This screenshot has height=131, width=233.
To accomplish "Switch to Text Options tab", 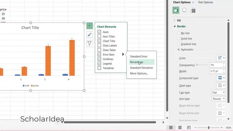I will click(x=205, y=3).
